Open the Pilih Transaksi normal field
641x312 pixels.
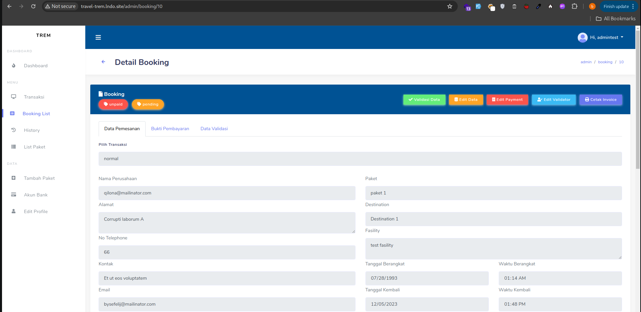tap(360, 159)
